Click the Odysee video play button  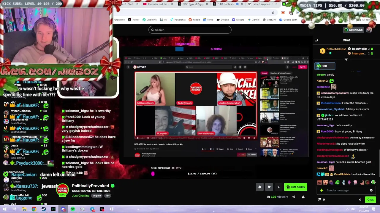point(137,138)
